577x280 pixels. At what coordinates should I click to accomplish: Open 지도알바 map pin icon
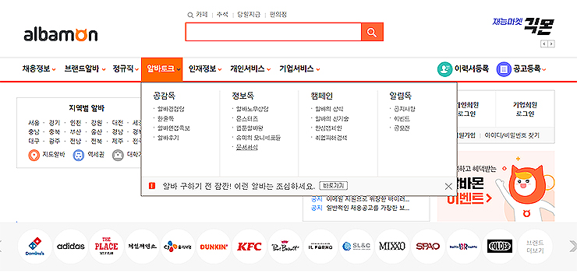(34, 156)
